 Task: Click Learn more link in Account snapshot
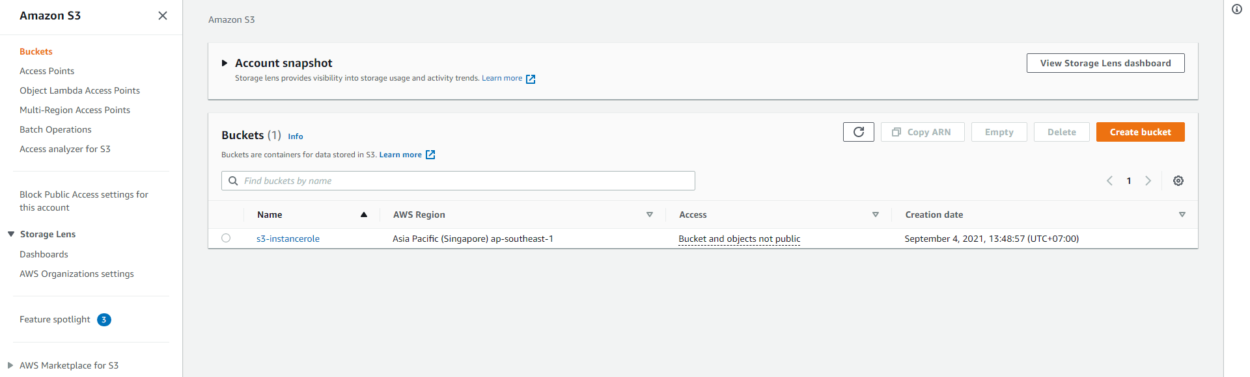[502, 78]
